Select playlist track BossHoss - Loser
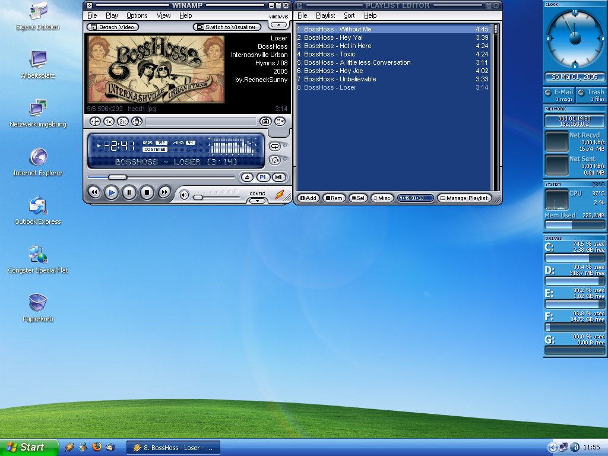 click(x=393, y=87)
